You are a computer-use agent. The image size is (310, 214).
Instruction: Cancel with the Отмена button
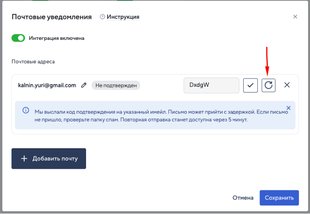click(243, 198)
